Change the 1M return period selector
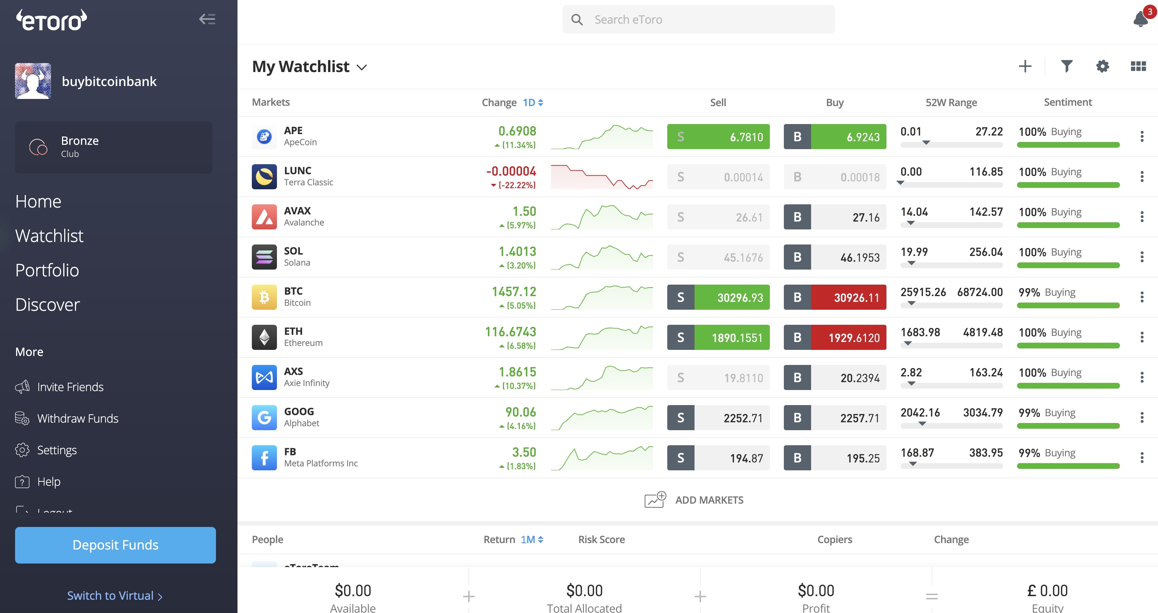The width and height of the screenshot is (1158, 613). [x=532, y=540]
